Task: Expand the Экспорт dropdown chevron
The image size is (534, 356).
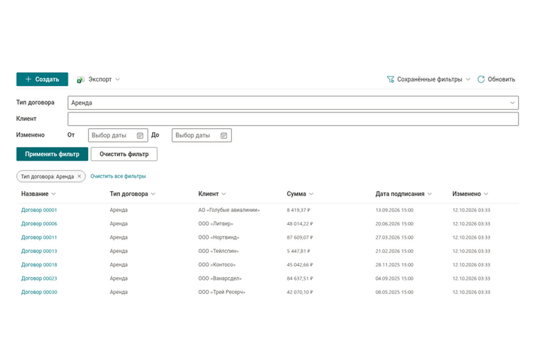Action: pyautogui.click(x=117, y=80)
